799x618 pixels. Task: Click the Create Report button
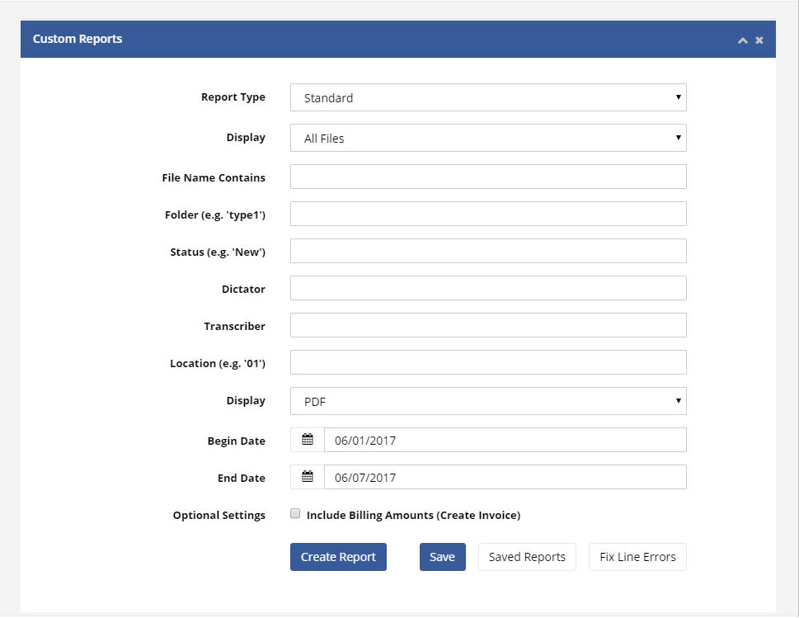pyautogui.click(x=338, y=557)
